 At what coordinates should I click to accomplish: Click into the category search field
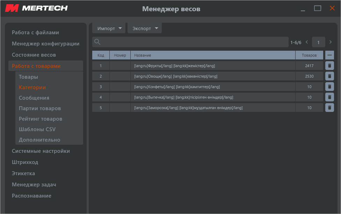[190, 42]
